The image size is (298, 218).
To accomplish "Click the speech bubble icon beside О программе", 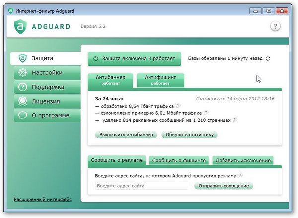I will click(22, 116).
